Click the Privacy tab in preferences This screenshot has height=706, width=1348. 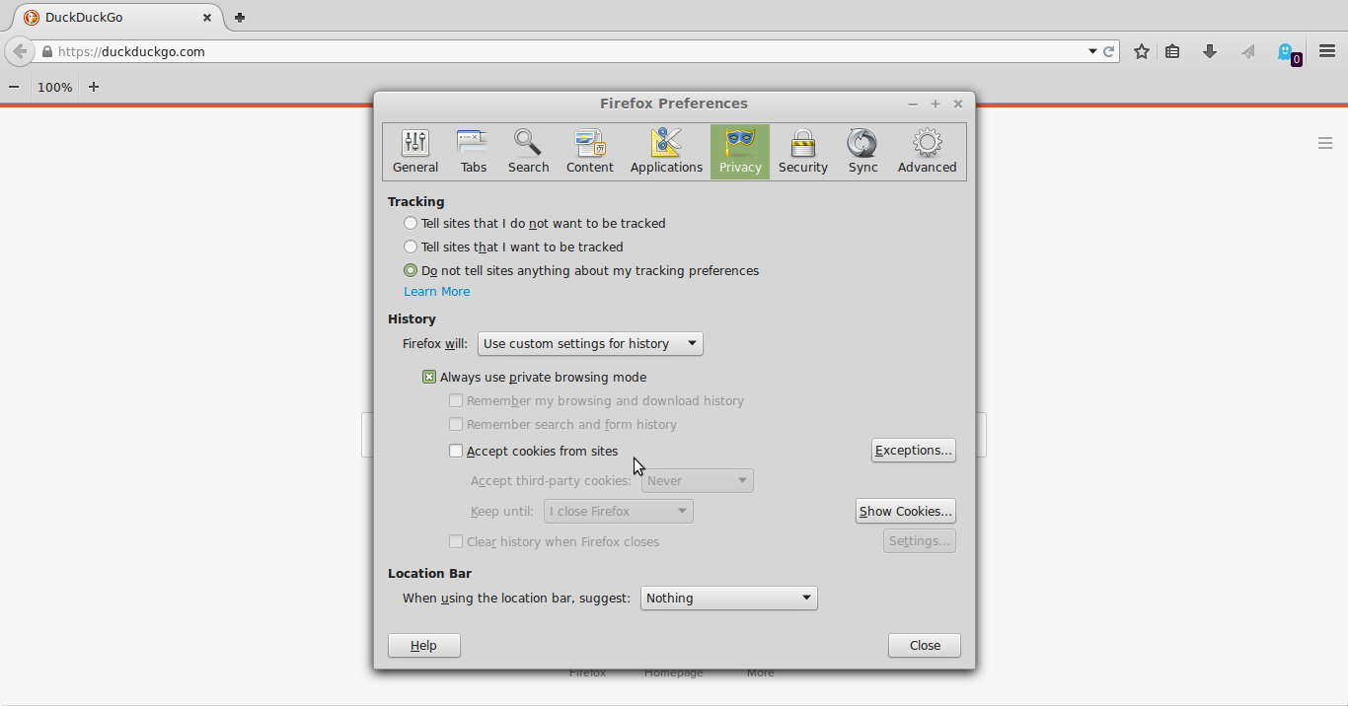click(739, 150)
